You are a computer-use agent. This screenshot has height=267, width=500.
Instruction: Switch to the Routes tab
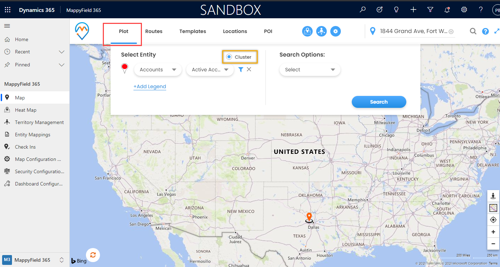click(154, 31)
